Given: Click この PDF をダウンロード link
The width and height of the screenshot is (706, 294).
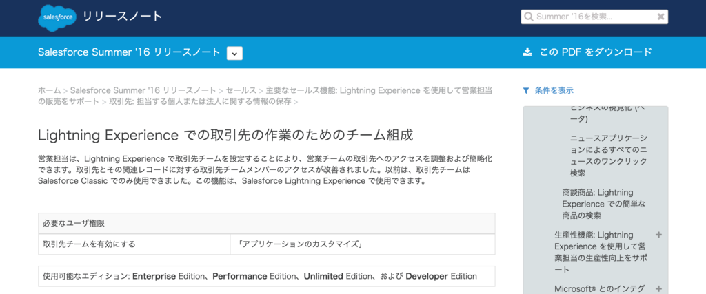Looking at the screenshot, I should [x=596, y=52].
